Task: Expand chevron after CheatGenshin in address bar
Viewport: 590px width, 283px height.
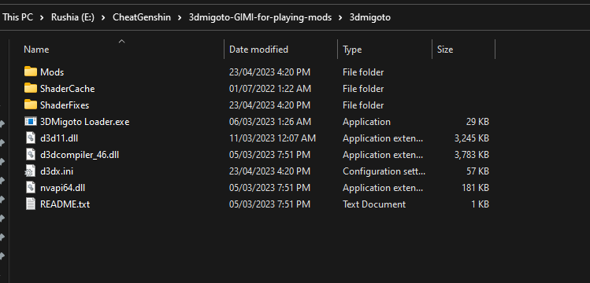Action: [x=180, y=17]
